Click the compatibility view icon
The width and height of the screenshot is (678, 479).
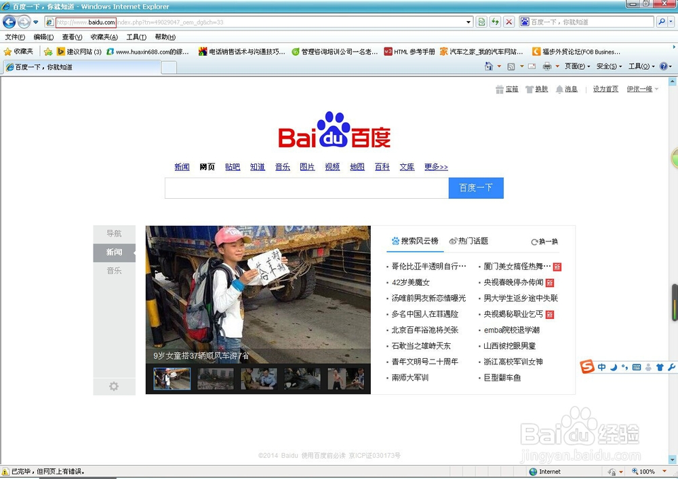481,22
